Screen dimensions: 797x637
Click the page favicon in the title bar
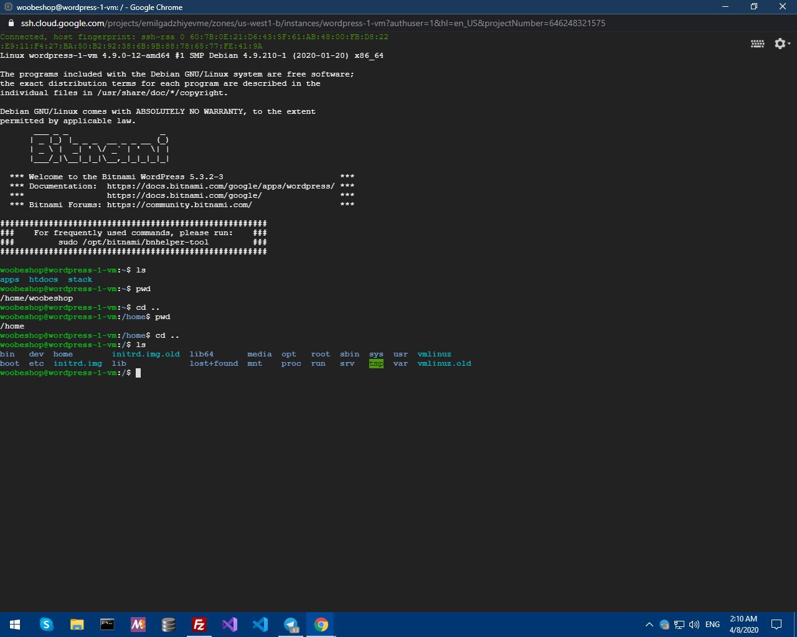point(9,7)
